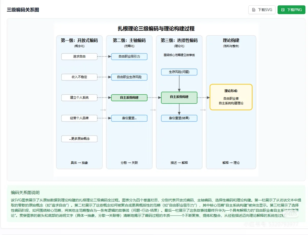Click the yellow 理论形成 theory box
This screenshot has height=235, width=308.
(231, 97)
